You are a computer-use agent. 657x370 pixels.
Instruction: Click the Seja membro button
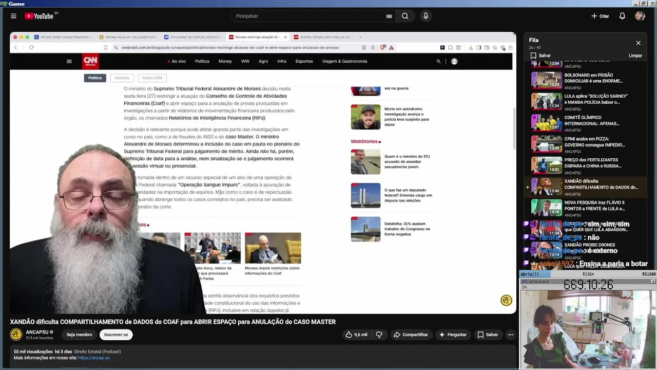(79, 335)
